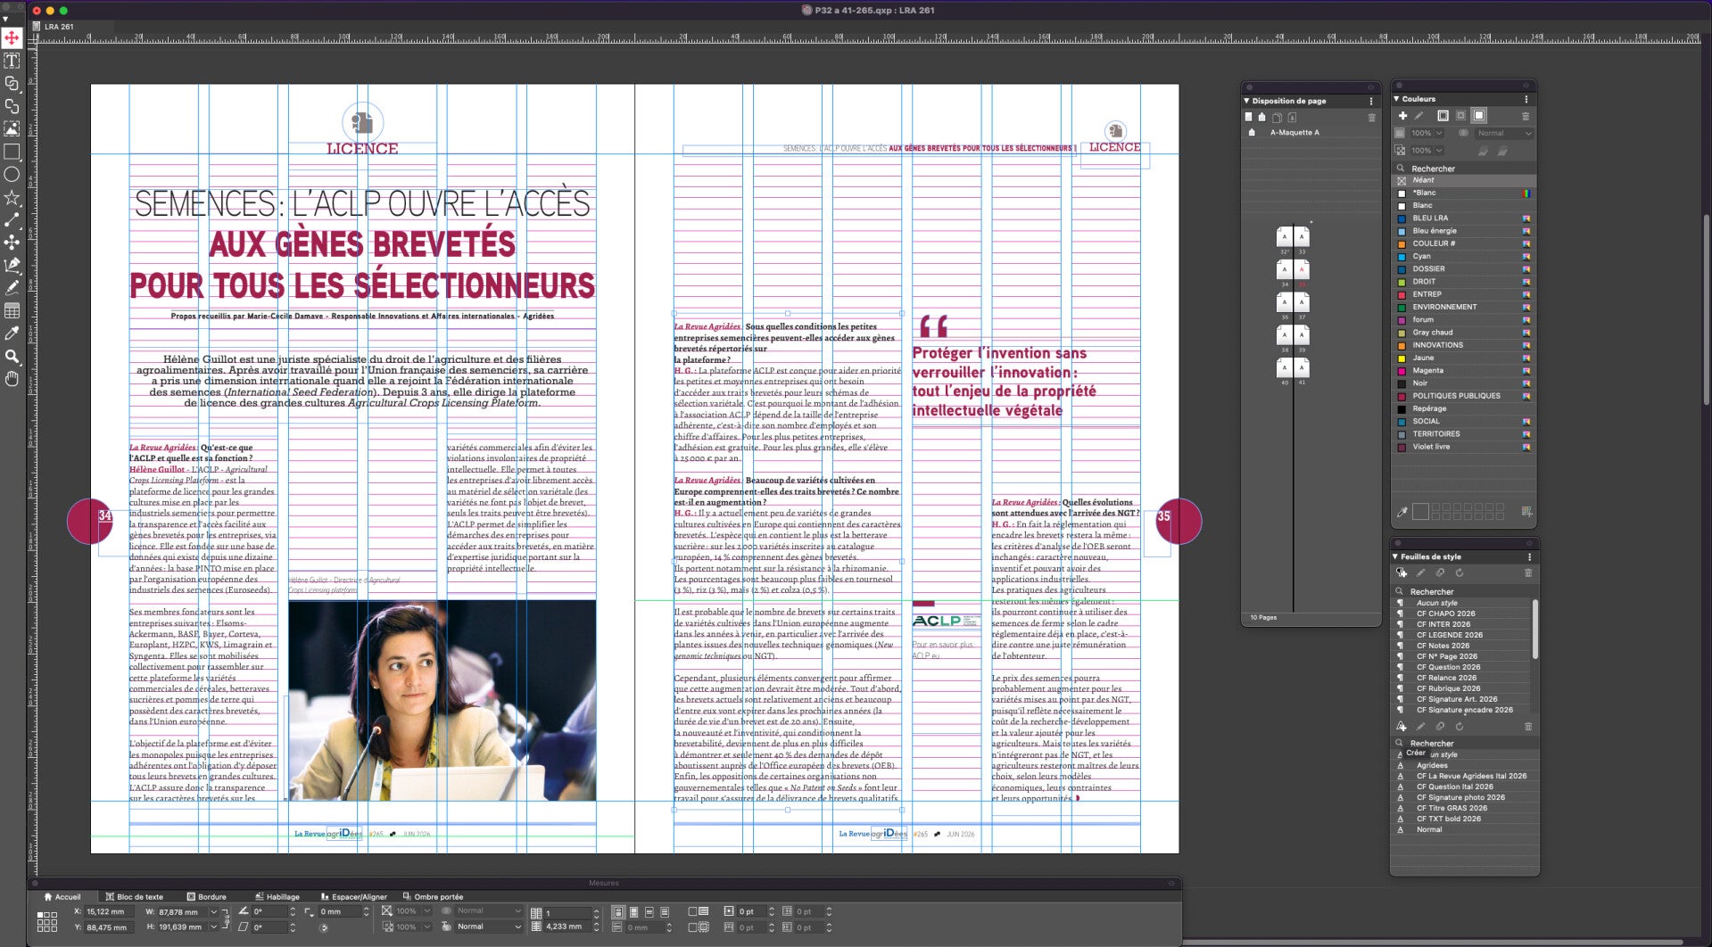The height and width of the screenshot is (947, 1712).
Task: Open the Bordure tab
Action: click(206, 897)
